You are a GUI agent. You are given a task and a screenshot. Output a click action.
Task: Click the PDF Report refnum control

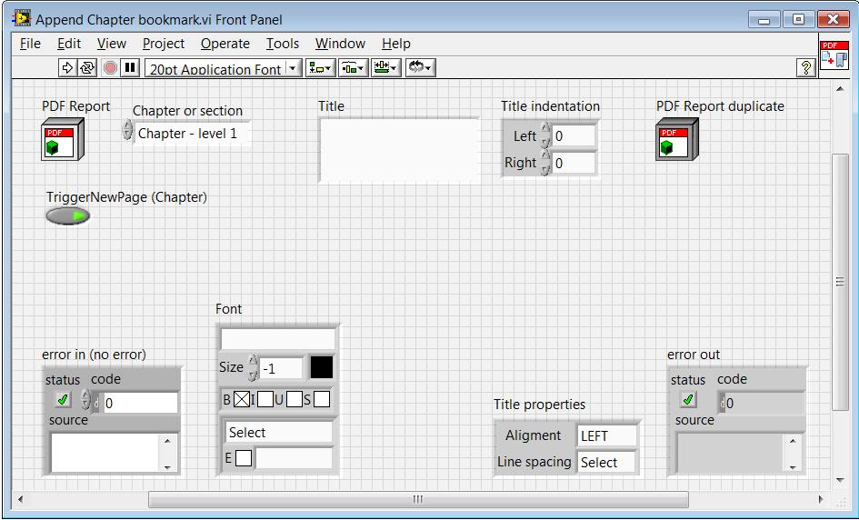pyautogui.click(x=62, y=140)
